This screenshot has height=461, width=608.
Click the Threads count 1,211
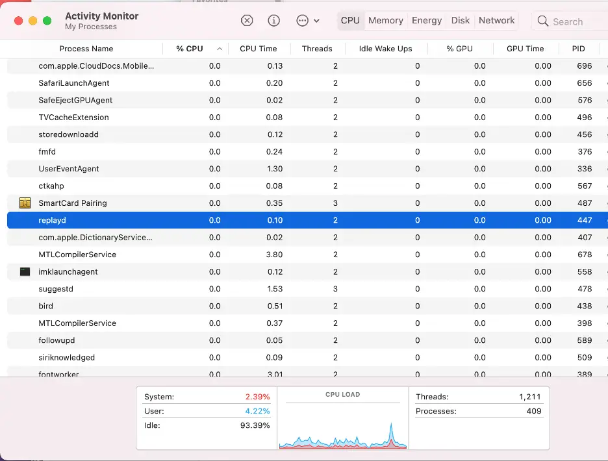pyautogui.click(x=529, y=397)
